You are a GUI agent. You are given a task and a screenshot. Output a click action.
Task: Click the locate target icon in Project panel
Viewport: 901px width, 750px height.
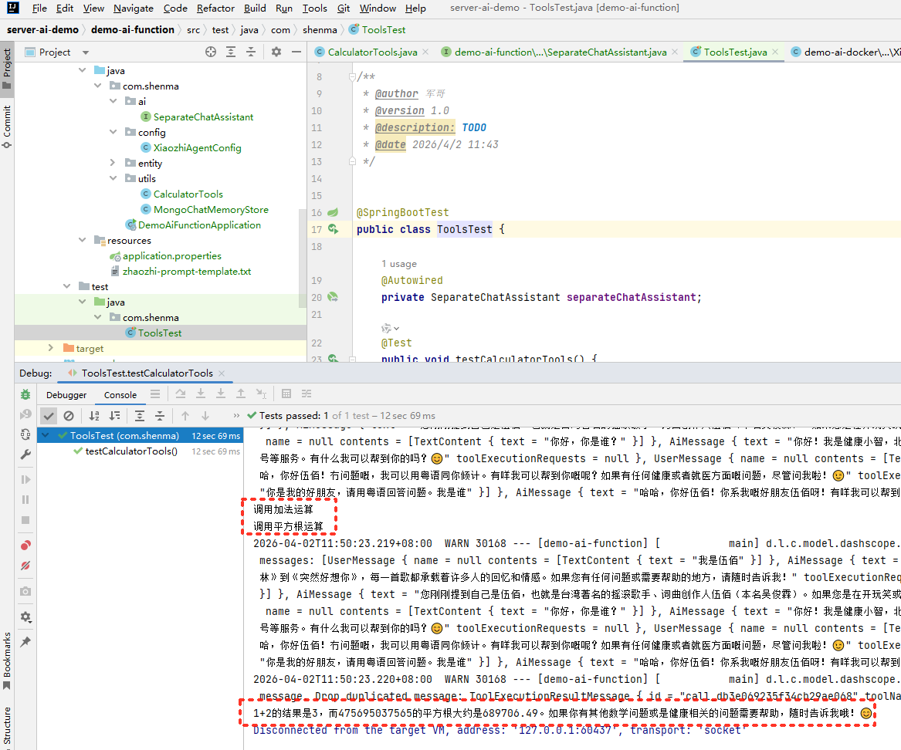(211, 52)
